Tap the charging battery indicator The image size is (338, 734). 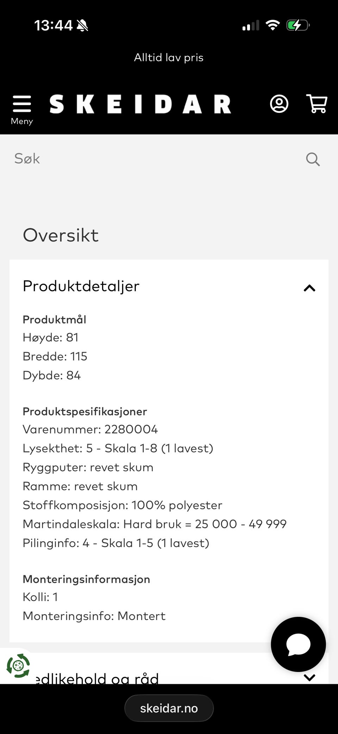pos(298,25)
